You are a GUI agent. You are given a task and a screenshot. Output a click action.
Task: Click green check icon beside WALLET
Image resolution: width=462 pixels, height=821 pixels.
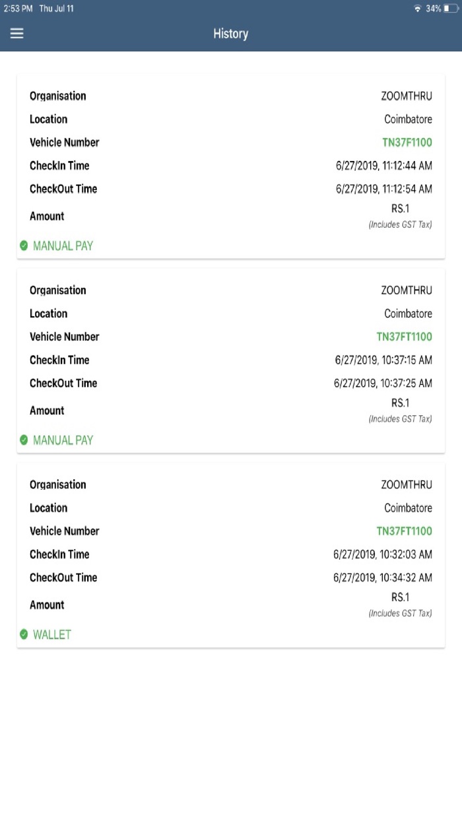(24, 634)
